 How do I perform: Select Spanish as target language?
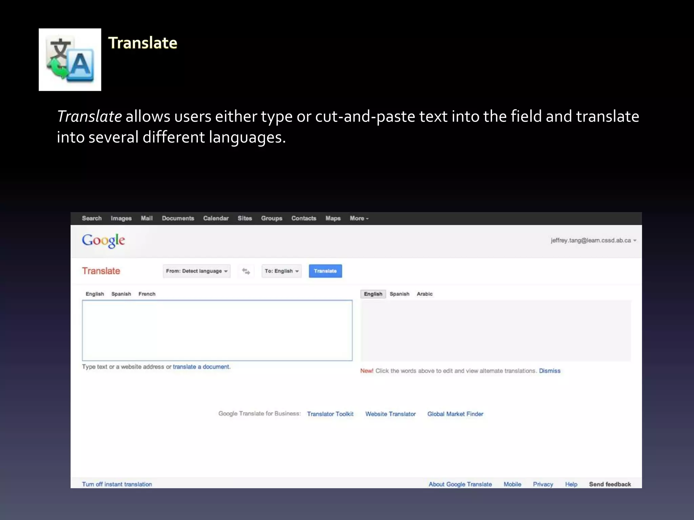(400, 294)
